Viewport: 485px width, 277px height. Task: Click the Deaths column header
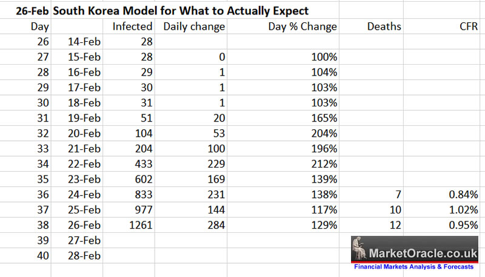click(384, 27)
